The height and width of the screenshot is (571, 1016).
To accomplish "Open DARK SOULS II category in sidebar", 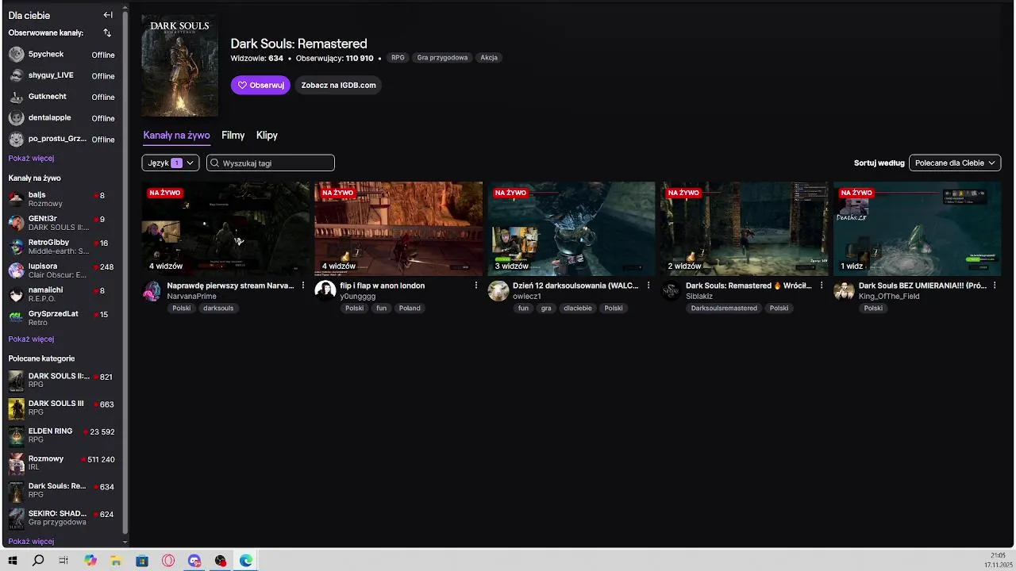I will point(62,381).
